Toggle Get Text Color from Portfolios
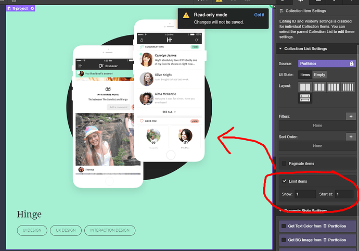The image size is (359, 251). (x=284, y=226)
